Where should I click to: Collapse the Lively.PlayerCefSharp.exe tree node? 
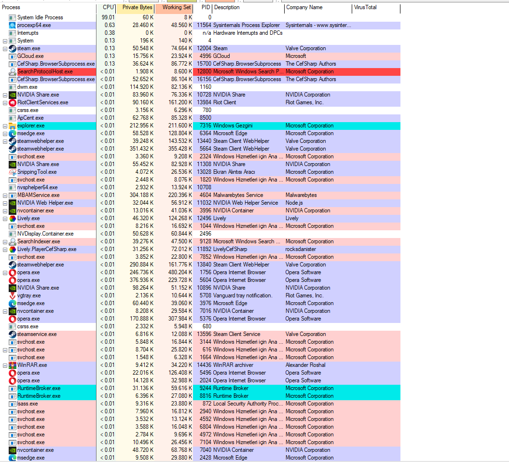click(x=5, y=250)
